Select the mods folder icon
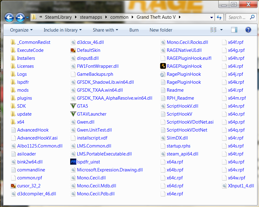 tap(13, 90)
